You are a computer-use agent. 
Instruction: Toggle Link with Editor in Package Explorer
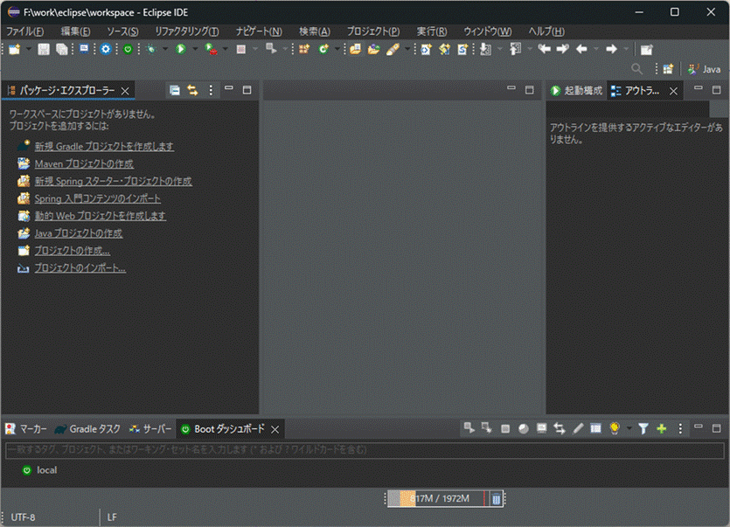pyautogui.click(x=192, y=90)
